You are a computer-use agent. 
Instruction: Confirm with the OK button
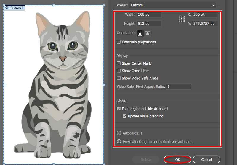pyautogui.click(x=177, y=159)
